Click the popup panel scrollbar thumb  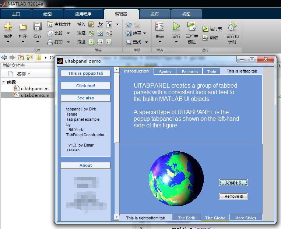pos(117,108)
